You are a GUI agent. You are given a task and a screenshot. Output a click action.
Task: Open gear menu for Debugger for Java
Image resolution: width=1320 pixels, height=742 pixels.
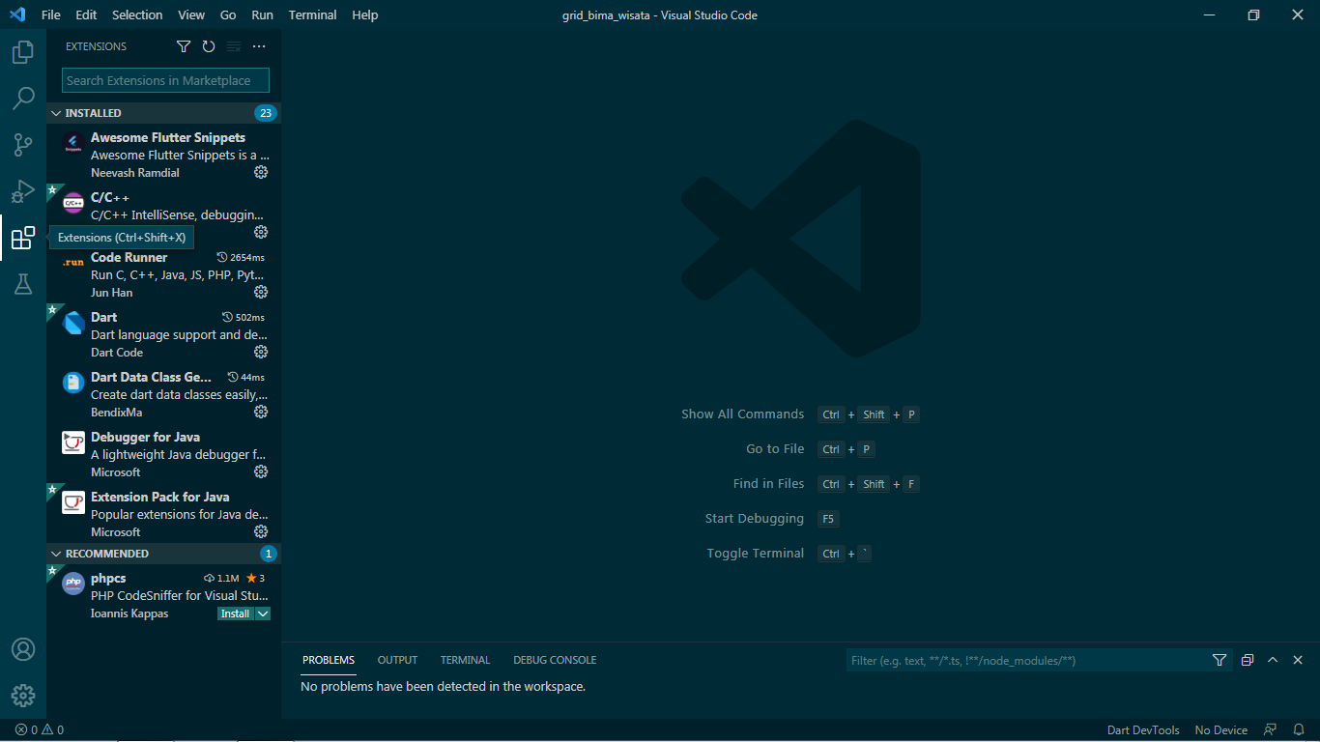261,471
